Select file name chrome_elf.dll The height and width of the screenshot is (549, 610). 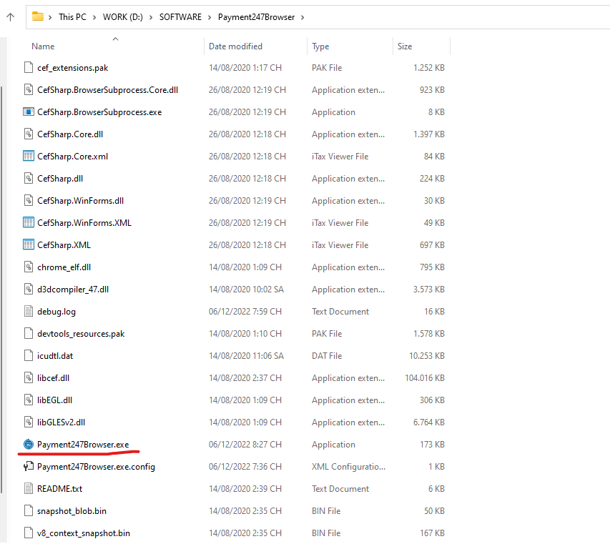[64, 267]
